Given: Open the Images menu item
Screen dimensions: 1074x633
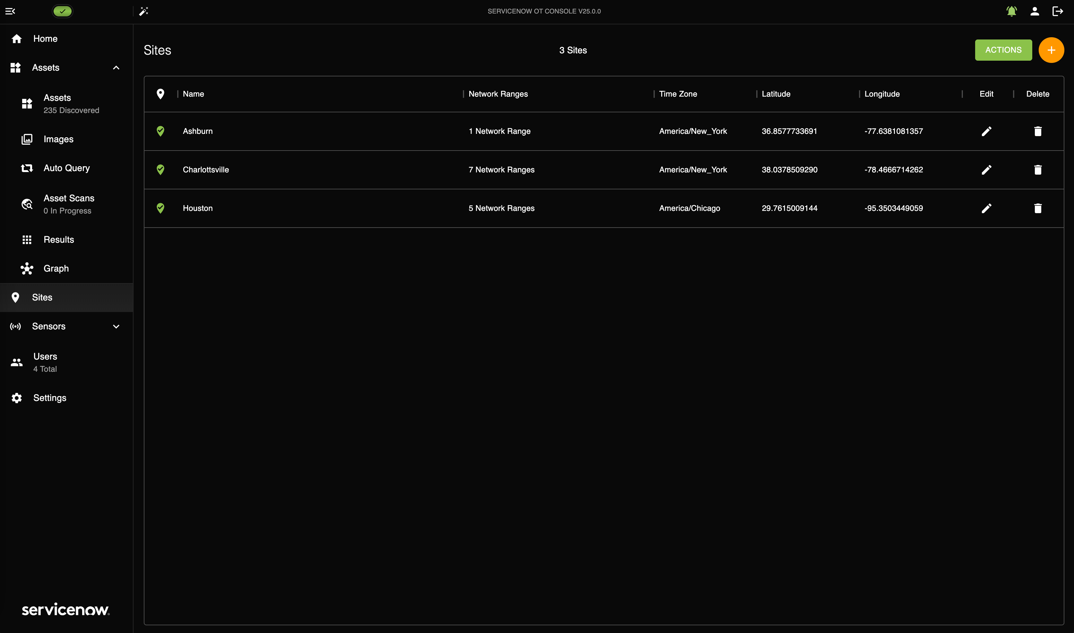Looking at the screenshot, I should click(x=66, y=139).
